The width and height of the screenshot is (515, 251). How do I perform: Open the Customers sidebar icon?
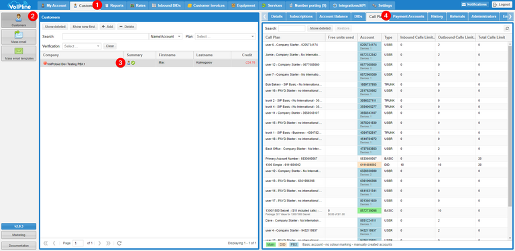pos(19,20)
